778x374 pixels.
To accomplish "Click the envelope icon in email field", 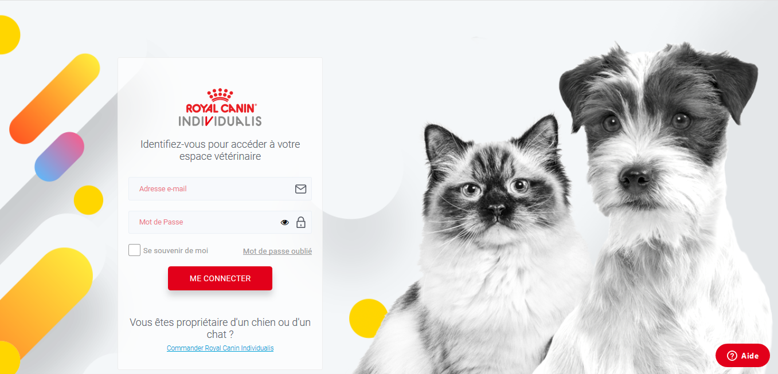I will 300,189.
